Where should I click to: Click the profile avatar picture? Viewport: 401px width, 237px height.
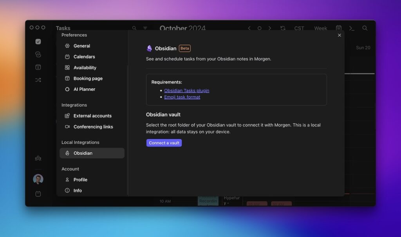[38, 179]
